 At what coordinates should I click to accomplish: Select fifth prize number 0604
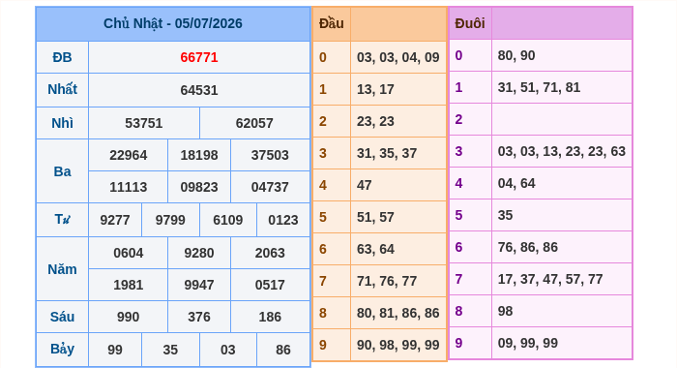pyautogui.click(x=129, y=253)
